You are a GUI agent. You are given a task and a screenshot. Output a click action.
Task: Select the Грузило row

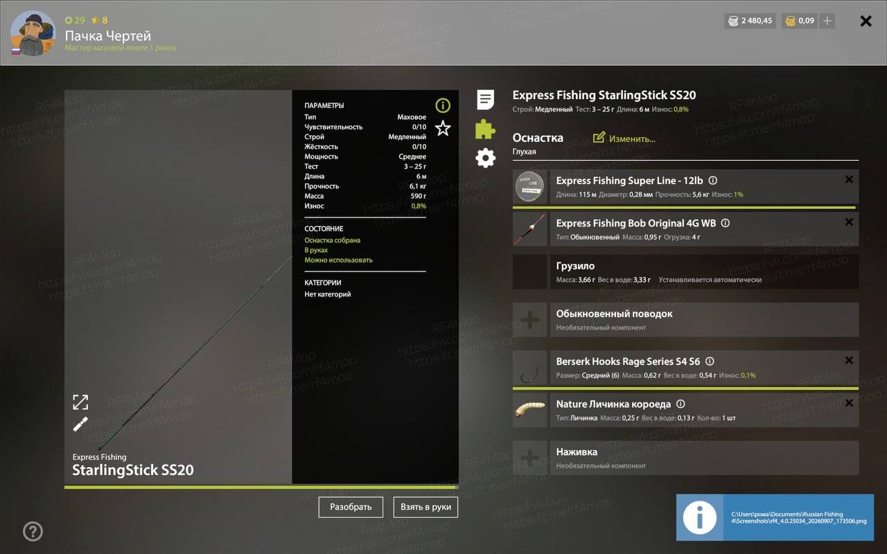coord(685,271)
